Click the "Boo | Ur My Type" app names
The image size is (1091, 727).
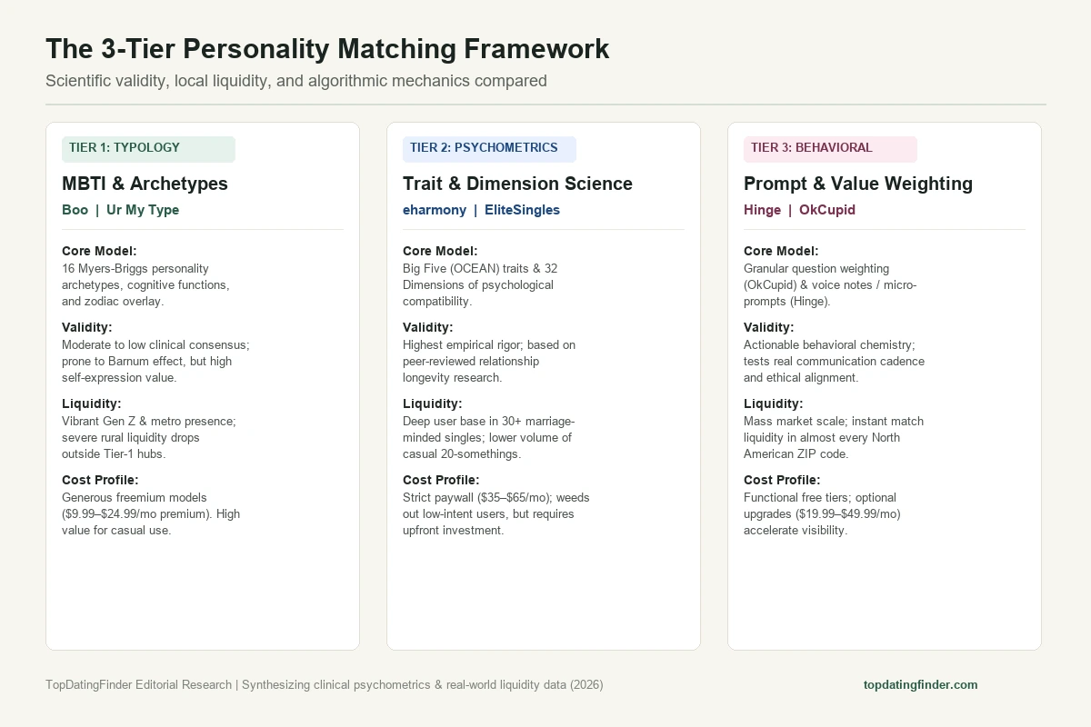coord(120,210)
